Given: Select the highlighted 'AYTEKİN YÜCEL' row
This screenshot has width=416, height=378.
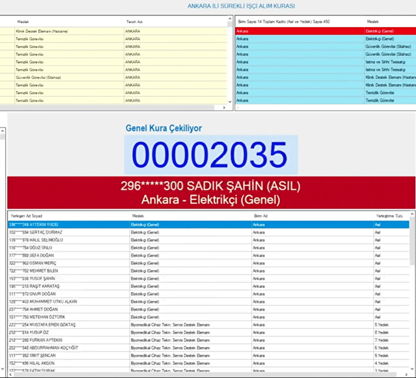Looking at the screenshot, I should (209, 225).
